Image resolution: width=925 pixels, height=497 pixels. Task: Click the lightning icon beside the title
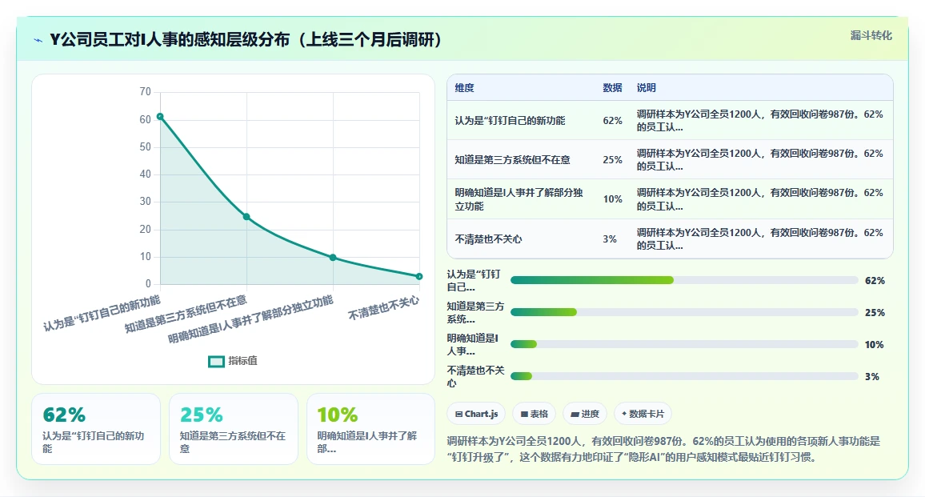(38, 40)
